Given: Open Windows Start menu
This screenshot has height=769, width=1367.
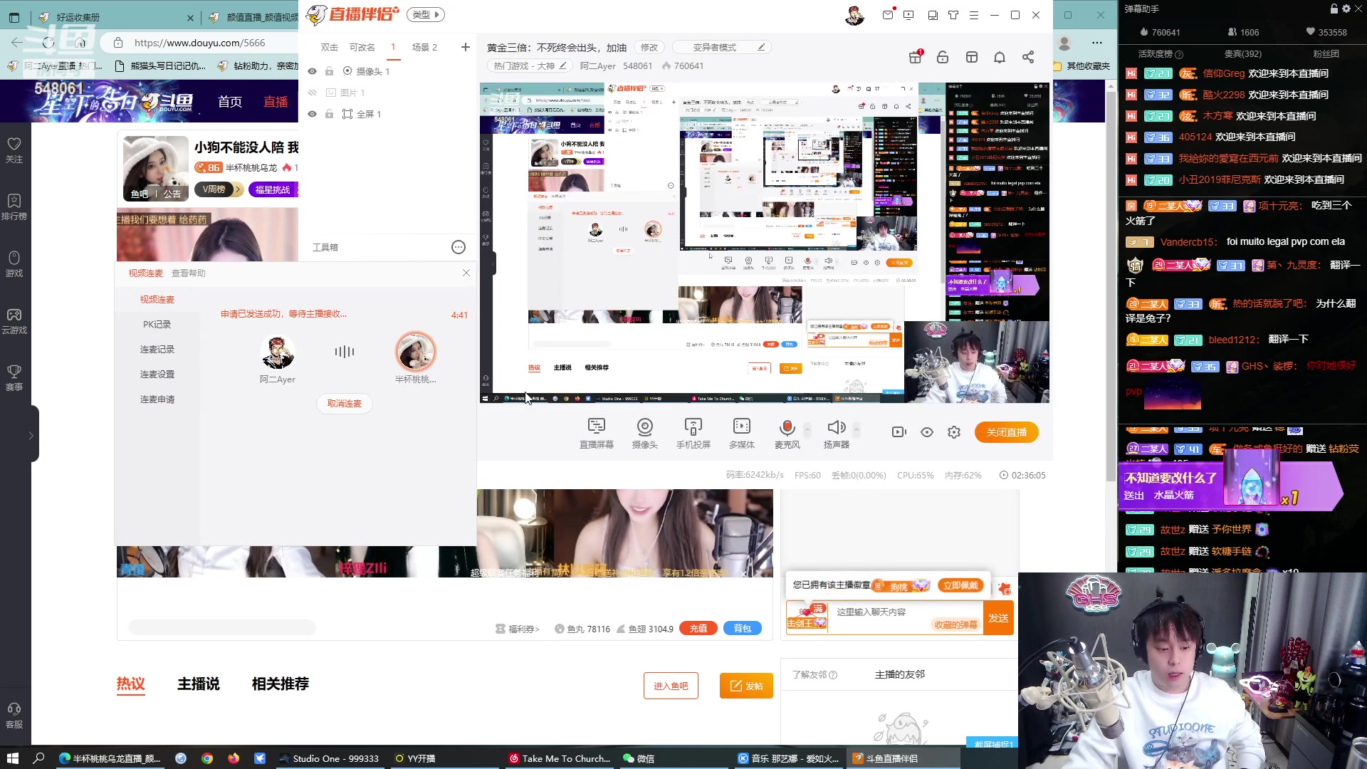Looking at the screenshot, I should [12, 758].
